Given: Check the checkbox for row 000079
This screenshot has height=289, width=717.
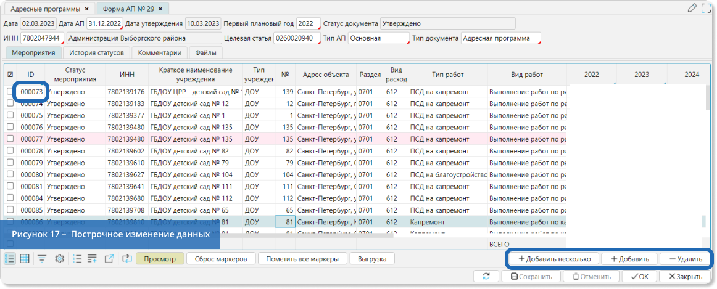Looking at the screenshot, I should coord(10,163).
